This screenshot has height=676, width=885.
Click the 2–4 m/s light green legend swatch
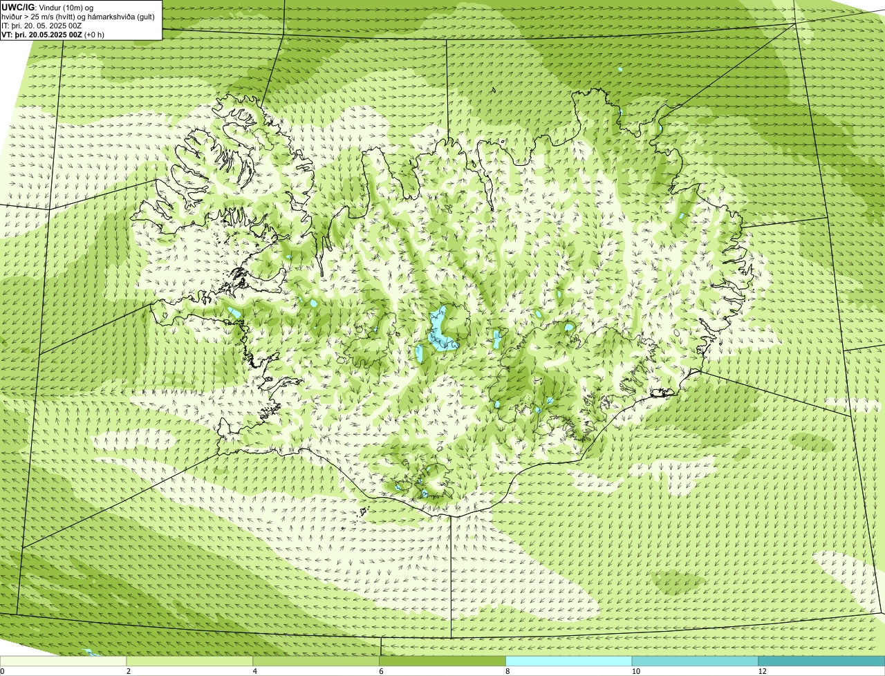[190, 661]
